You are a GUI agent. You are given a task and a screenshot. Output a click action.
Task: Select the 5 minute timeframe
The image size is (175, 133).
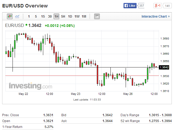pos(36,17)
